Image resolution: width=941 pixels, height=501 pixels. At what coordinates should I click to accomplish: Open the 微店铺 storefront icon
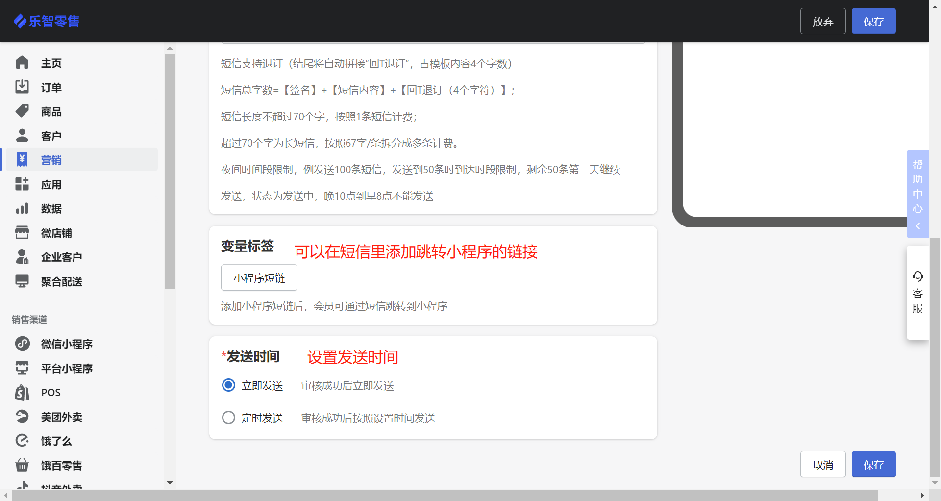point(22,233)
